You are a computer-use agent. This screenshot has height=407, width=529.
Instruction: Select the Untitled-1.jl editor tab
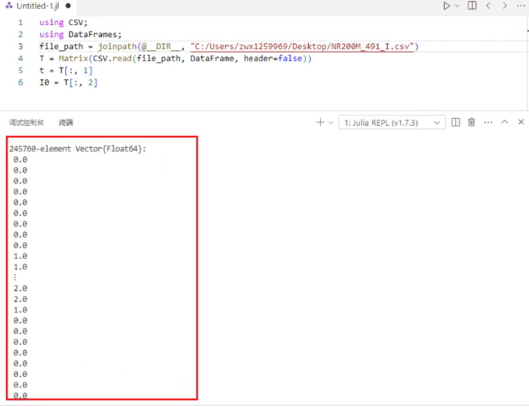tap(38, 5)
